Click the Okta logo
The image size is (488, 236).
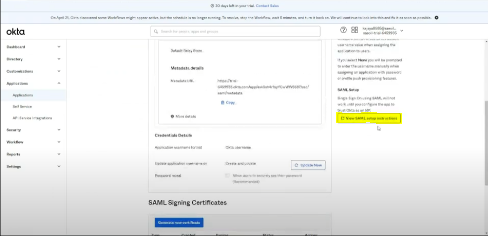(x=15, y=32)
